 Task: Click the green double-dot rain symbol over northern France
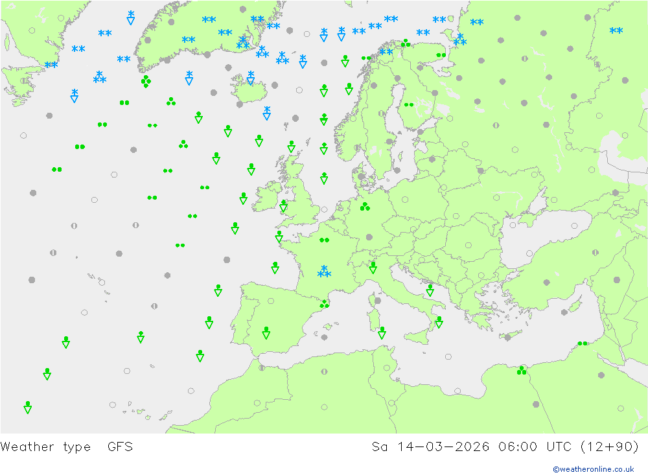coord(325,240)
